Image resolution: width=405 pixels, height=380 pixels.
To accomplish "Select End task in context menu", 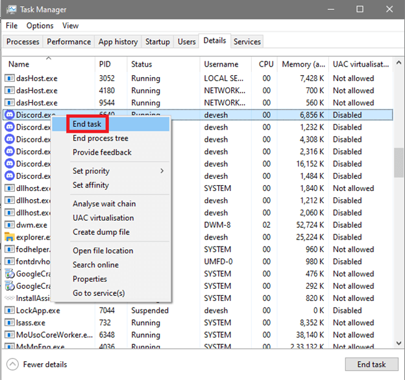I will [x=87, y=124].
